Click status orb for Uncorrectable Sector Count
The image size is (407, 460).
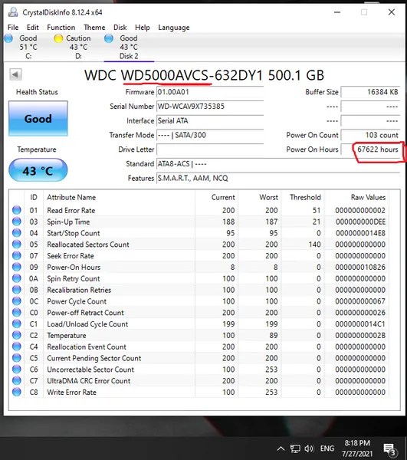tap(17, 370)
